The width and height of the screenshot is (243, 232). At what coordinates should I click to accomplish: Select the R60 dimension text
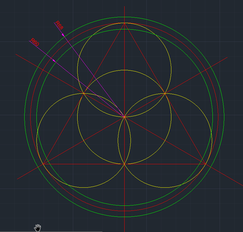click(x=35, y=42)
